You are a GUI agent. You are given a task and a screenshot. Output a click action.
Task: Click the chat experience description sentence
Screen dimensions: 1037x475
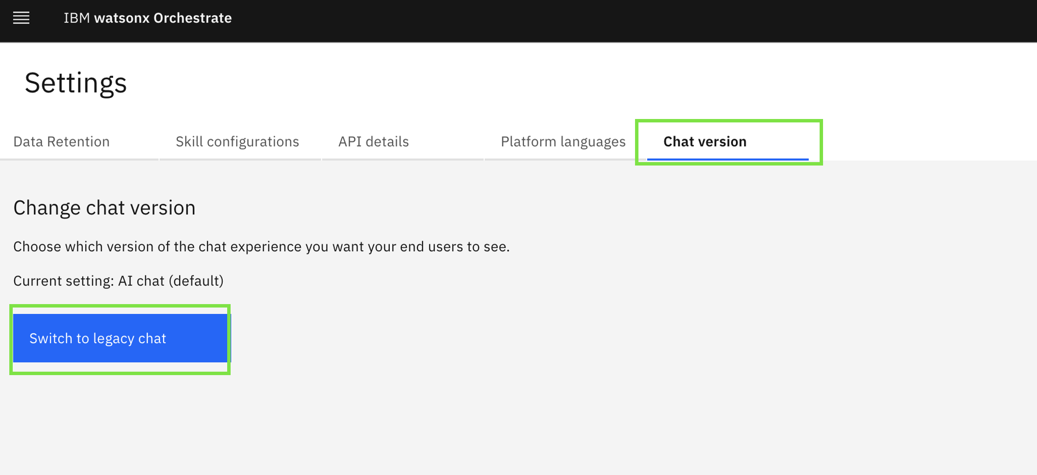coord(261,246)
